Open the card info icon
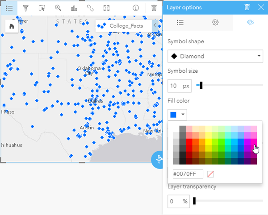This screenshot has height=215, width=268. (136, 8)
